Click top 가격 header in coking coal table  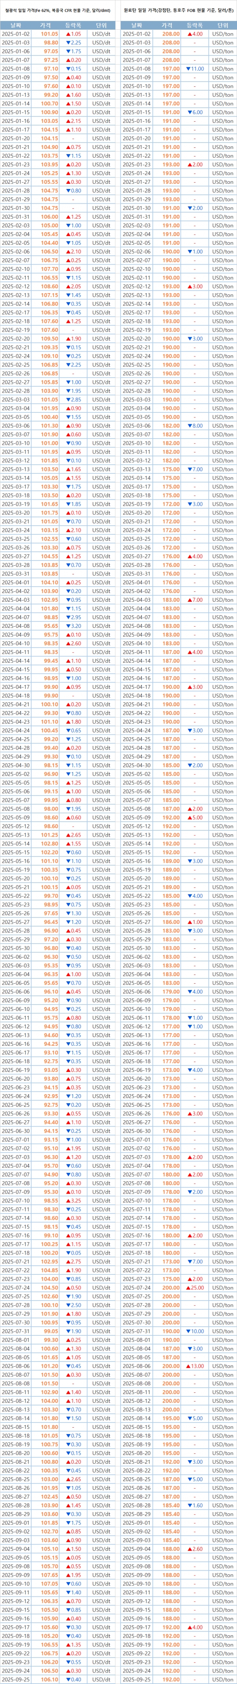(171, 23)
